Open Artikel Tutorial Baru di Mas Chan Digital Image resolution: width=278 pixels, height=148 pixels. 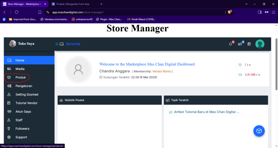pos(207,112)
